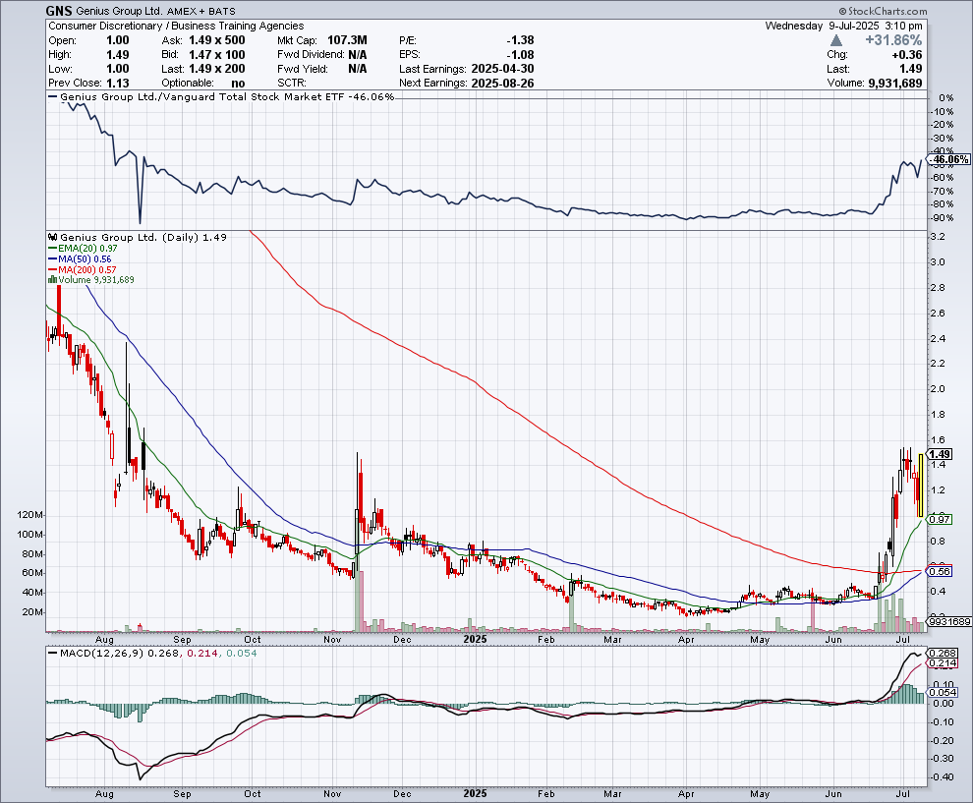
Task: Click the -46.06% relative strength axis tag
Action: (x=950, y=159)
